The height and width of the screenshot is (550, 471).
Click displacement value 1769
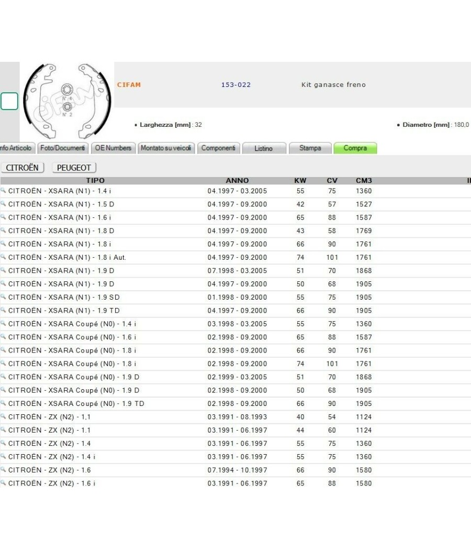[364, 231]
